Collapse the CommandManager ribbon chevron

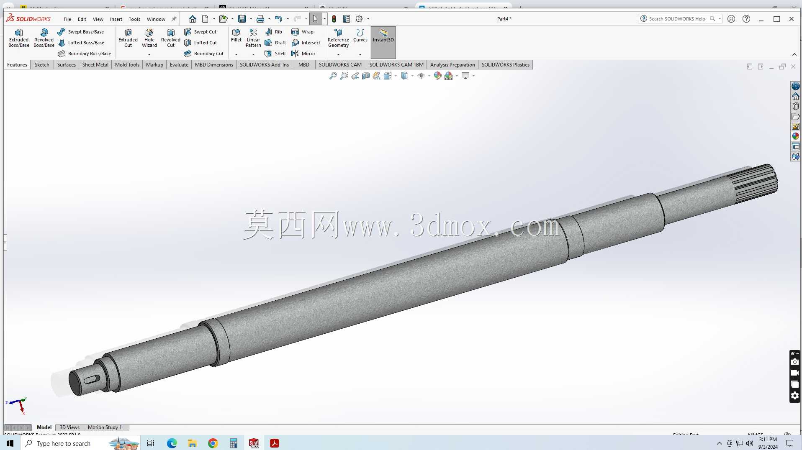click(x=794, y=55)
